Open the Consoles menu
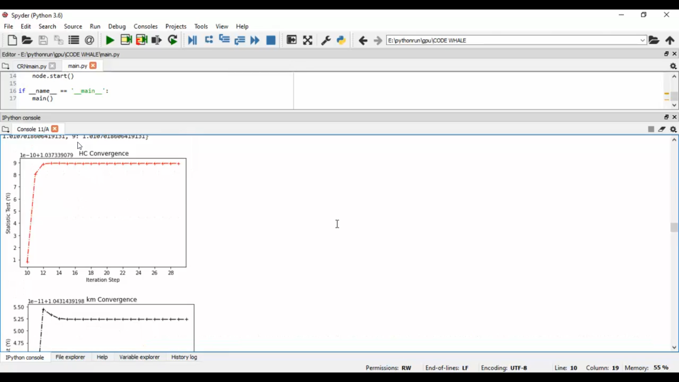This screenshot has height=382, width=679. 145,26
